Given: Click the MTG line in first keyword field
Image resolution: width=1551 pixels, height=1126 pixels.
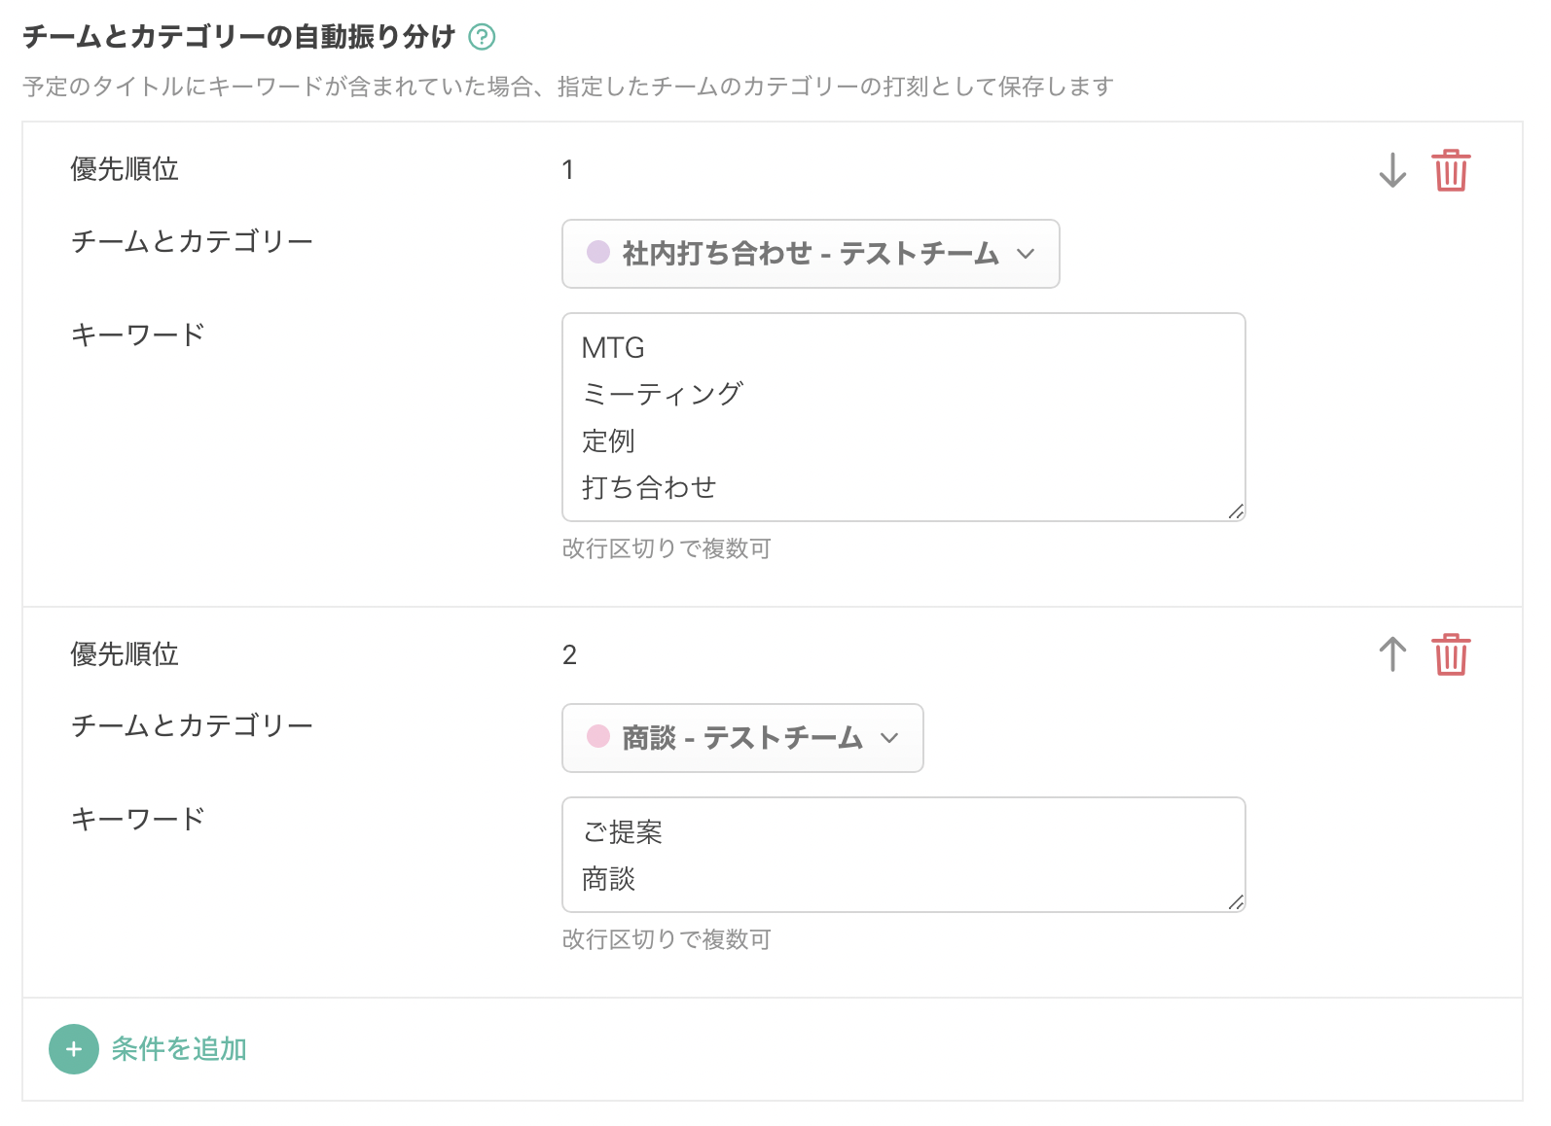Looking at the screenshot, I should 614,348.
